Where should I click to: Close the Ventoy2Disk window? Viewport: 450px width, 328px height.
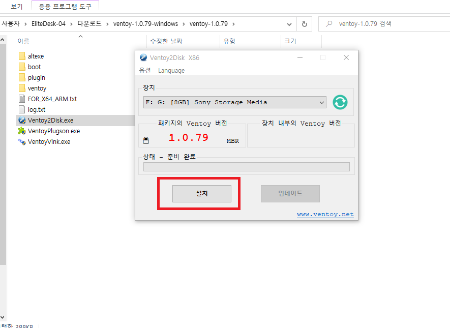[x=346, y=57]
